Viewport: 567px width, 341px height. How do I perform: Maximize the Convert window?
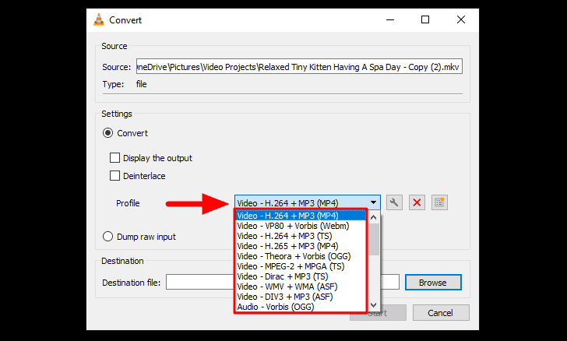(x=425, y=19)
